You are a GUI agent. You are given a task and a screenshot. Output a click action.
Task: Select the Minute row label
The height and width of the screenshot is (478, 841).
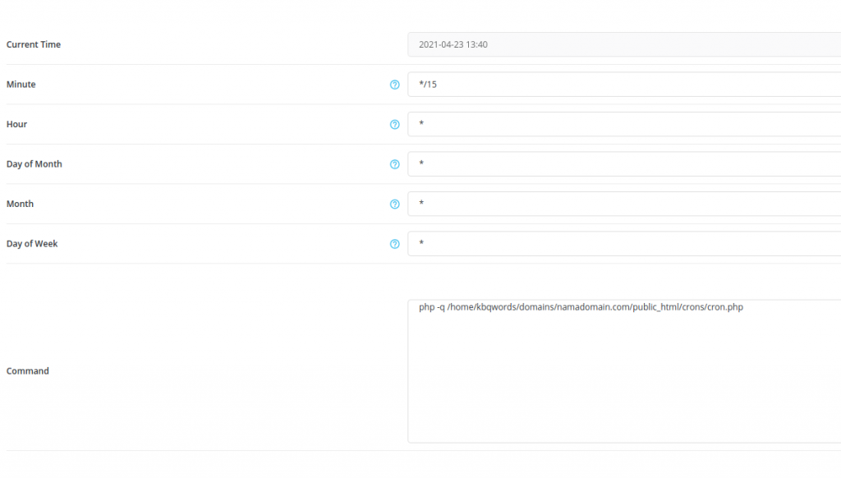pyautogui.click(x=21, y=84)
